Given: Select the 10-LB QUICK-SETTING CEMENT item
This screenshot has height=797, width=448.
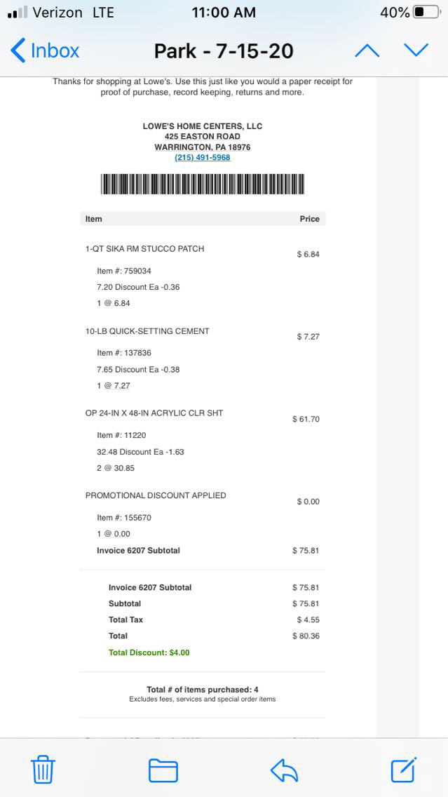Looking at the screenshot, I should point(147,331).
